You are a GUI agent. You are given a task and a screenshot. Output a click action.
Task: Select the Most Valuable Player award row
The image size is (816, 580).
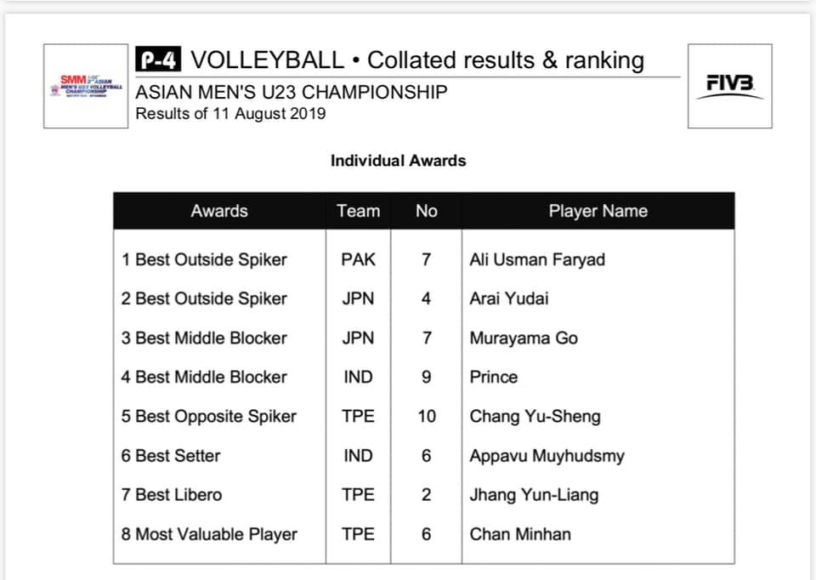click(x=424, y=534)
